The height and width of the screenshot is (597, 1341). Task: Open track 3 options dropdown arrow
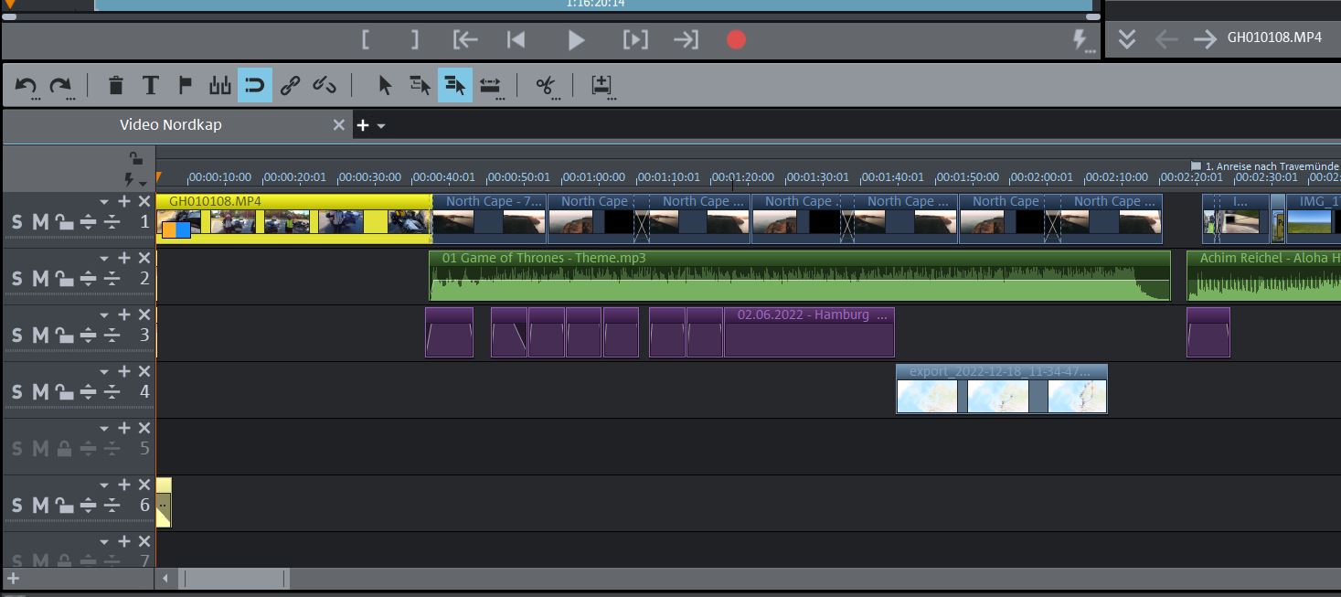[104, 315]
